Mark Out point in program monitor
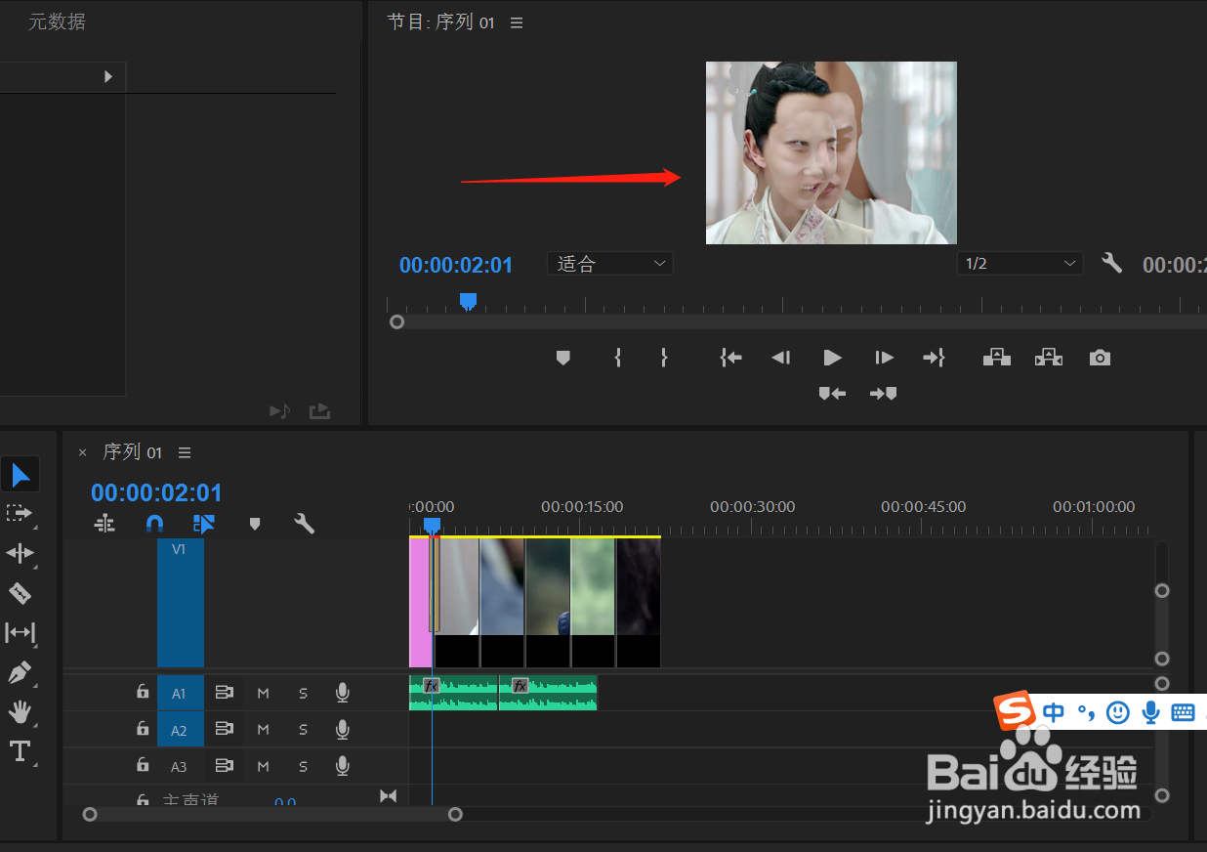This screenshot has height=852, width=1207. 664,358
